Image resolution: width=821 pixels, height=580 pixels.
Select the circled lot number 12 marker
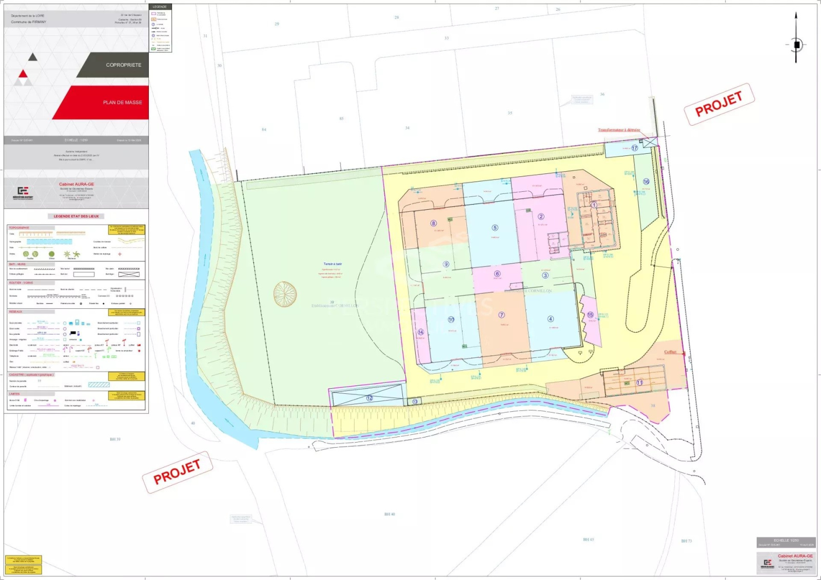pos(369,398)
